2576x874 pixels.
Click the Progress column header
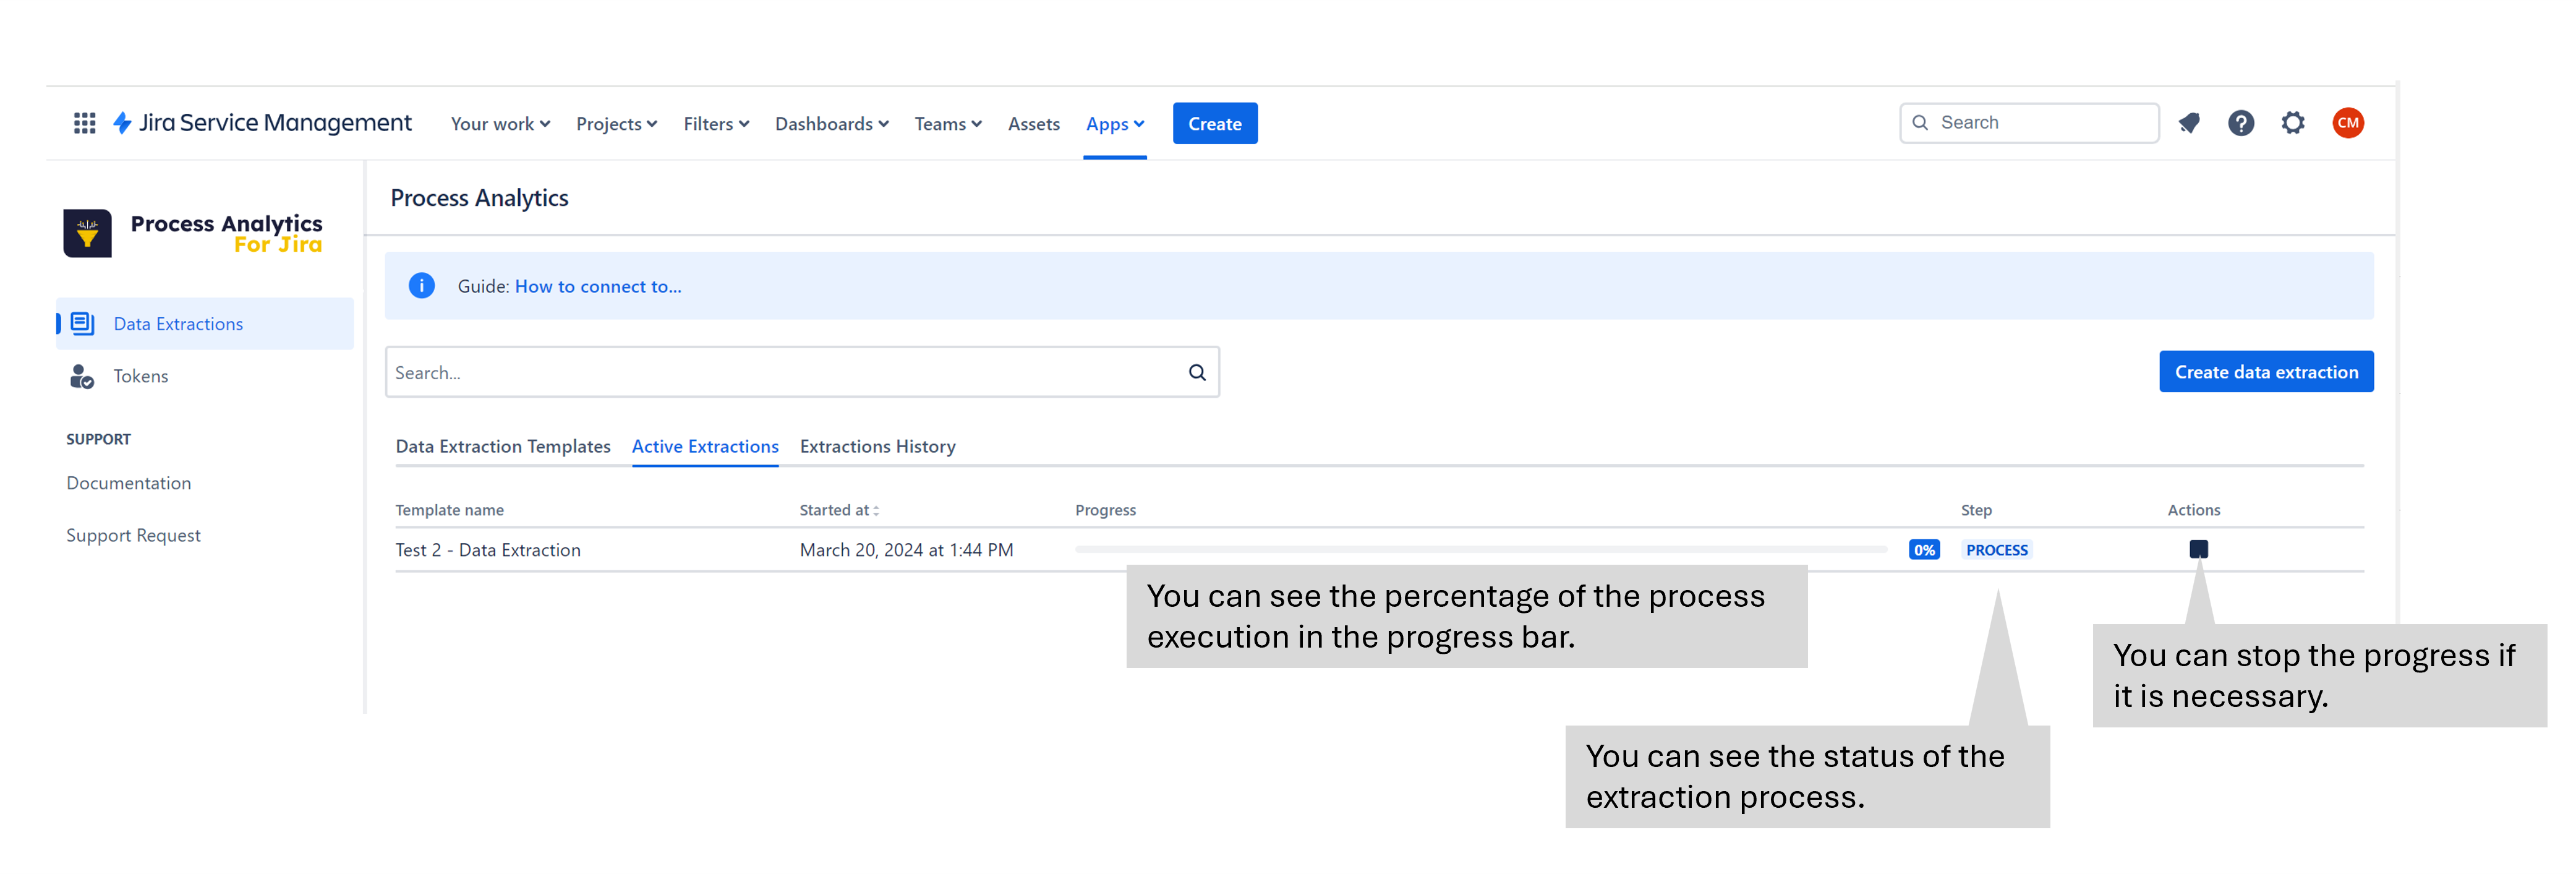(1105, 510)
